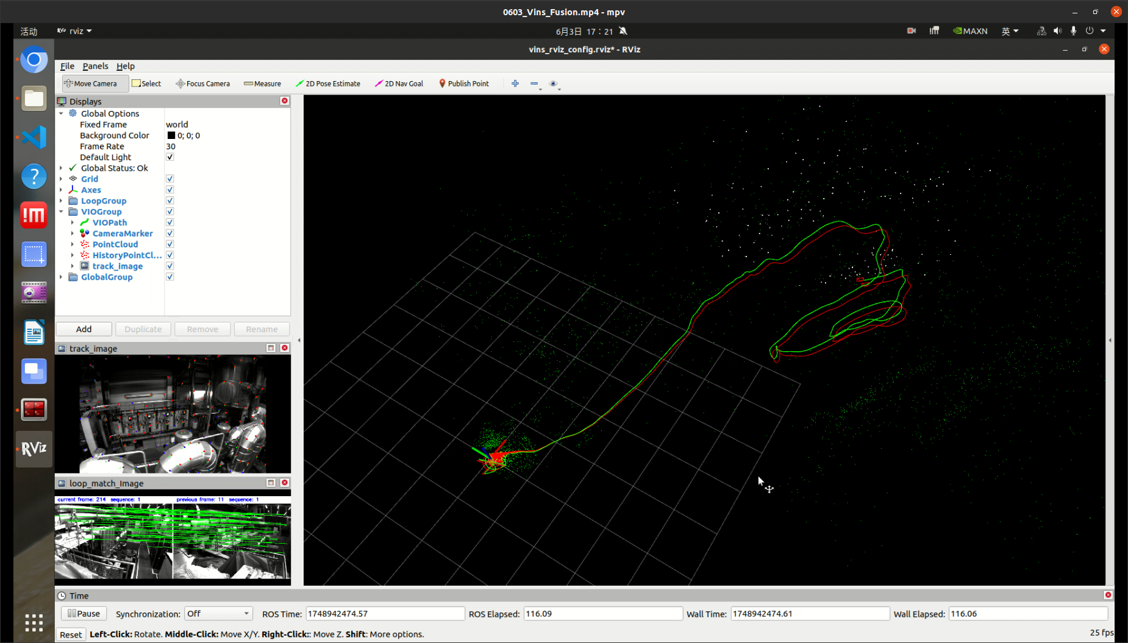1128x643 pixels.
Task: Close the Displays panel
Action: (x=285, y=101)
